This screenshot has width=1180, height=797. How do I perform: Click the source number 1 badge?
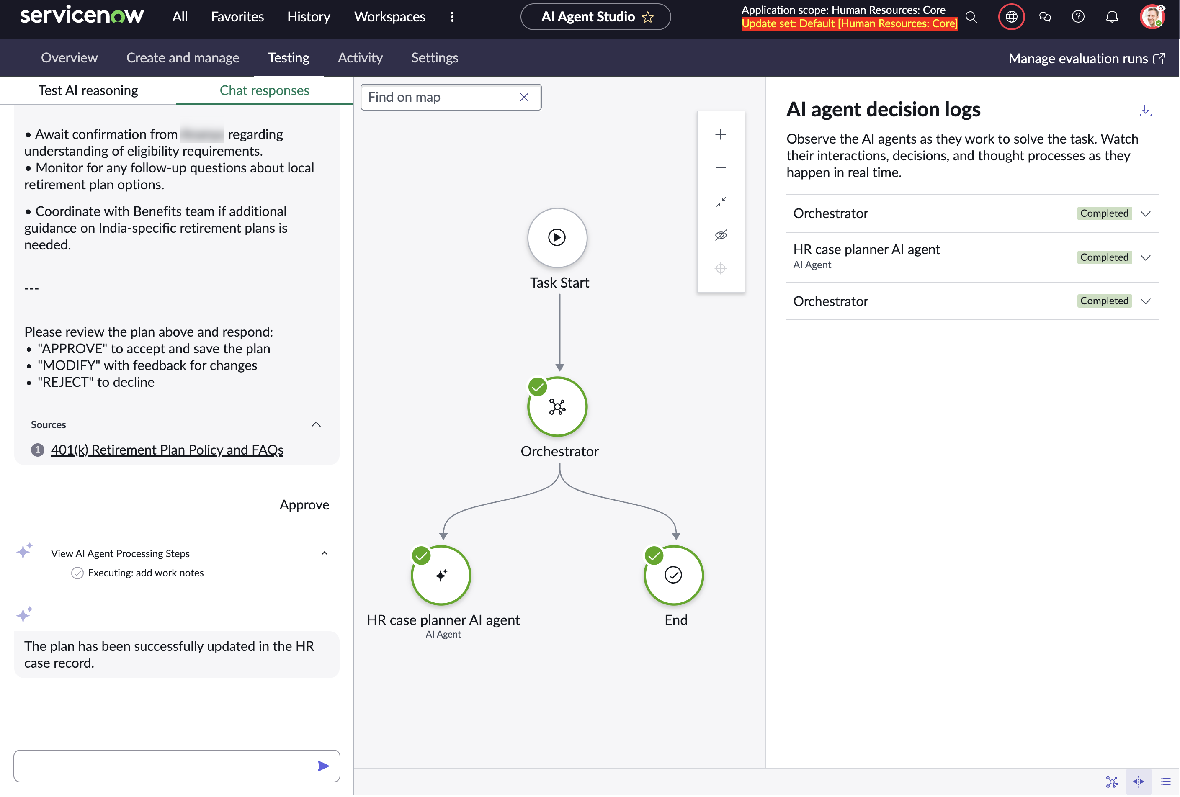pyautogui.click(x=38, y=450)
